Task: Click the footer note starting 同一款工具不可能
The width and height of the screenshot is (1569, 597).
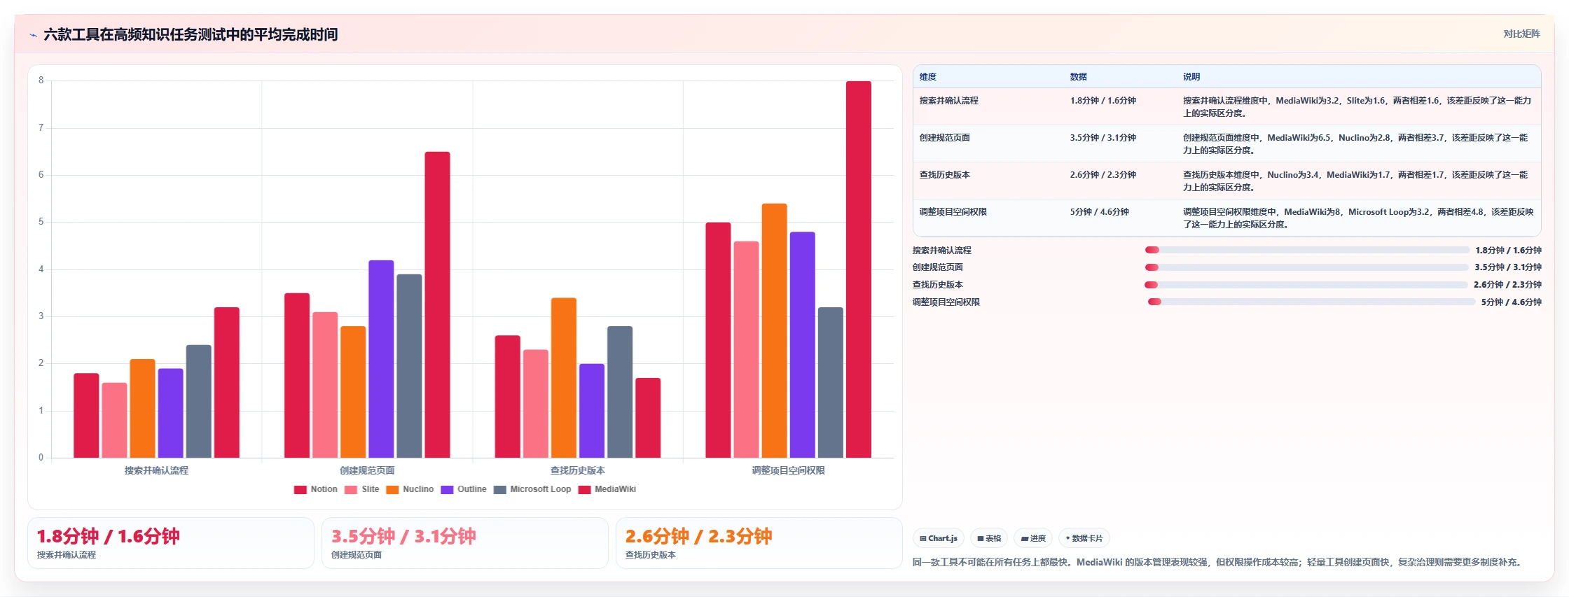Action: pyautogui.click(x=1219, y=562)
